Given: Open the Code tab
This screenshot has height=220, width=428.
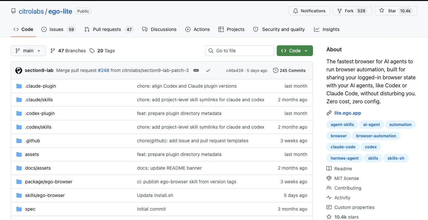Looking at the screenshot, I should pyautogui.click(x=23, y=29).
